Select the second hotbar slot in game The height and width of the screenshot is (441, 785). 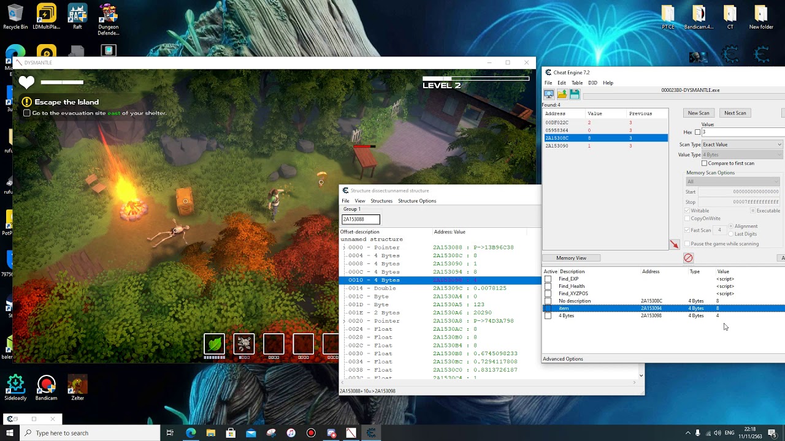(x=244, y=344)
